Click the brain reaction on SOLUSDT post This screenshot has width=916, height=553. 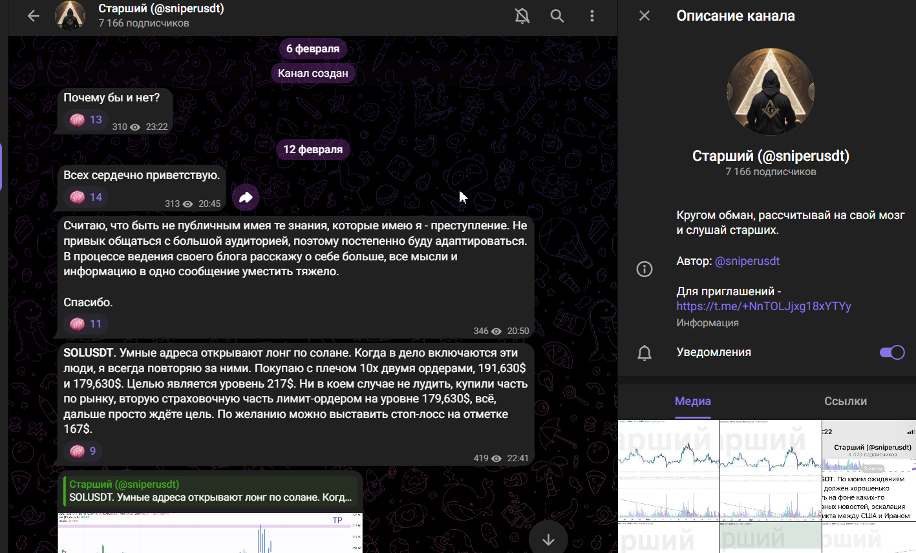83,451
